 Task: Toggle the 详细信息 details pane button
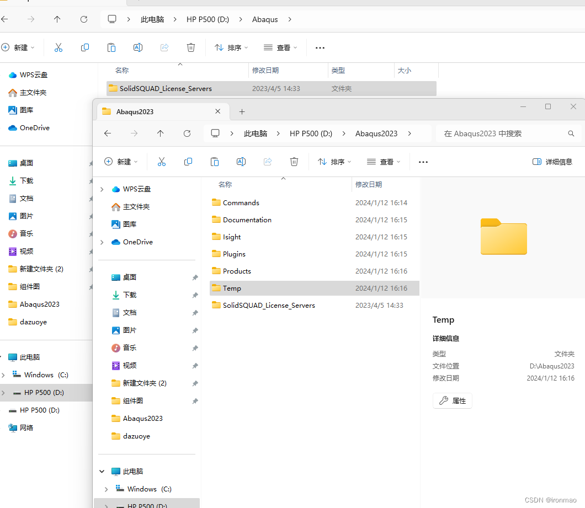click(x=552, y=162)
